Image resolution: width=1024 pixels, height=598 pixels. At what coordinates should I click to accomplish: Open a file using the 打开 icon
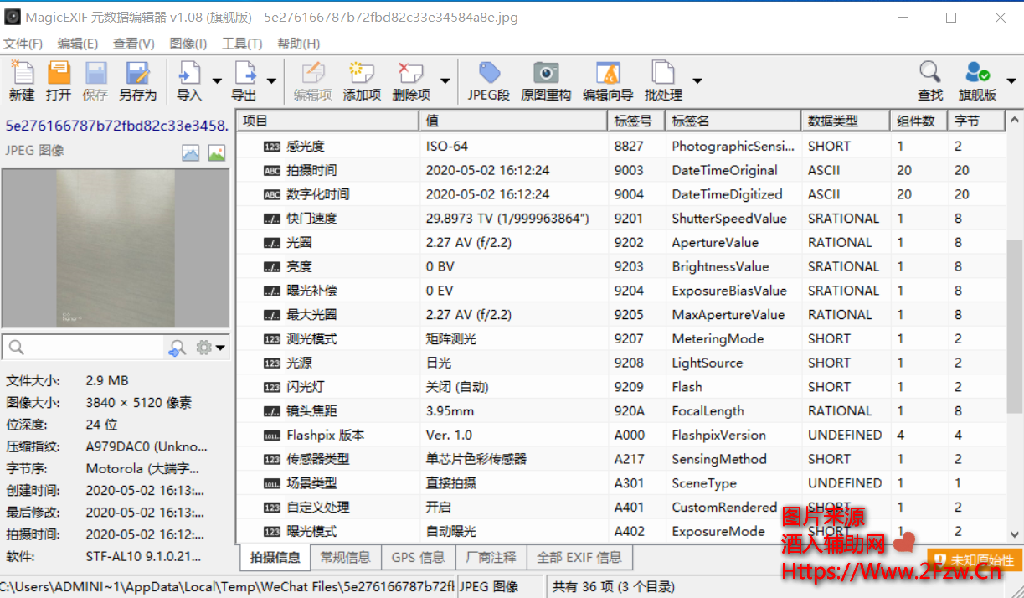point(58,80)
